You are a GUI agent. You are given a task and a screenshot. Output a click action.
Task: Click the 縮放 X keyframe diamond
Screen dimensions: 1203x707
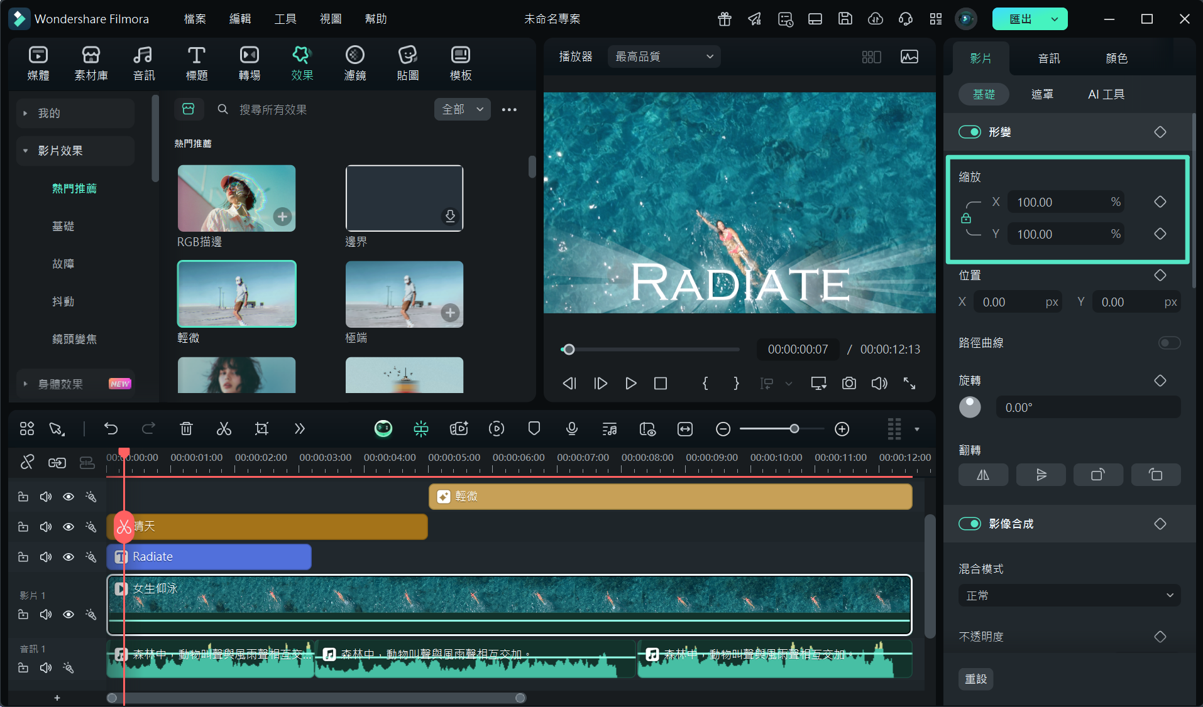(1160, 202)
